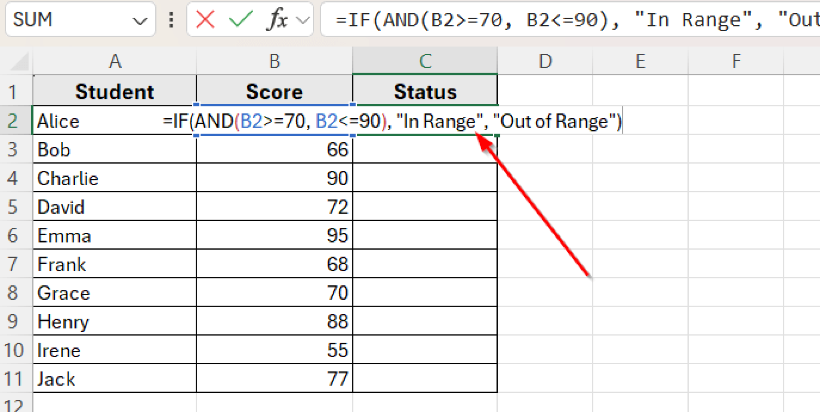The width and height of the screenshot is (820, 412).
Task: Select row 11 header
Action: point(13,379)
